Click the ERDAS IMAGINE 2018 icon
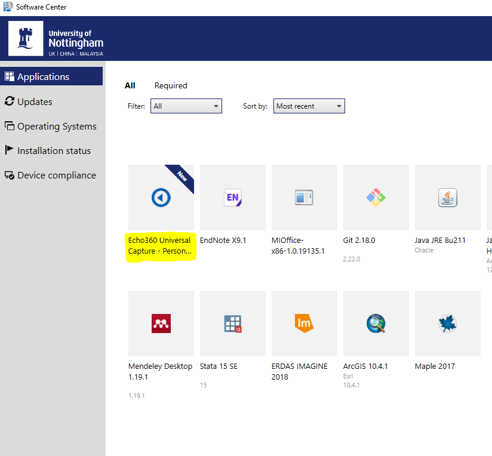Screen dimensions: 492x456 (304, 323)
